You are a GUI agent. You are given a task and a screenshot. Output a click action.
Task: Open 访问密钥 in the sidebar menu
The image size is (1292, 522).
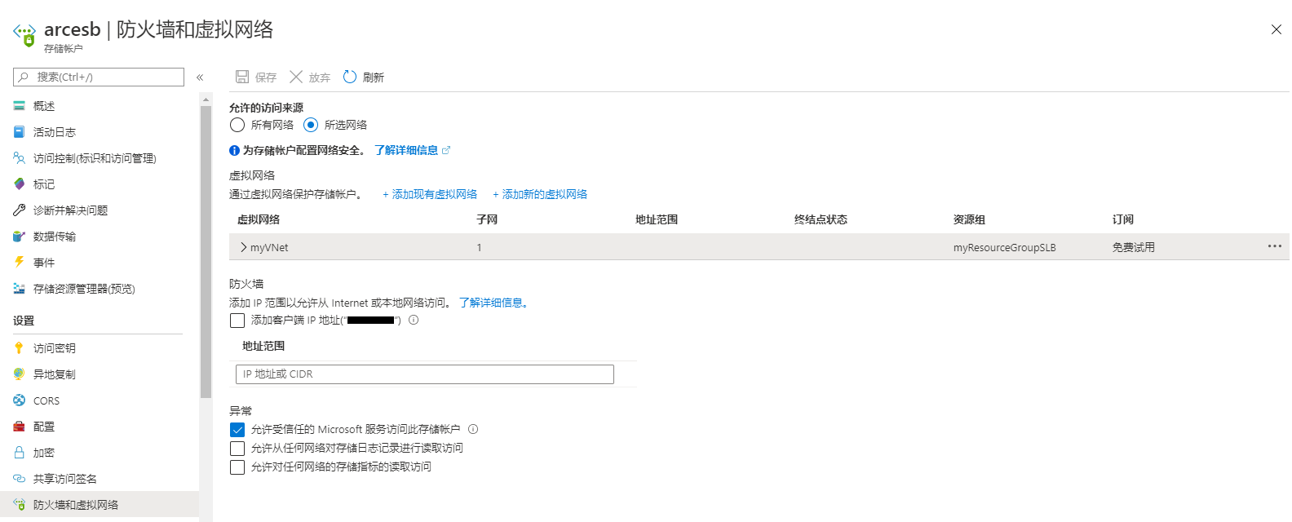pos(55,348)
